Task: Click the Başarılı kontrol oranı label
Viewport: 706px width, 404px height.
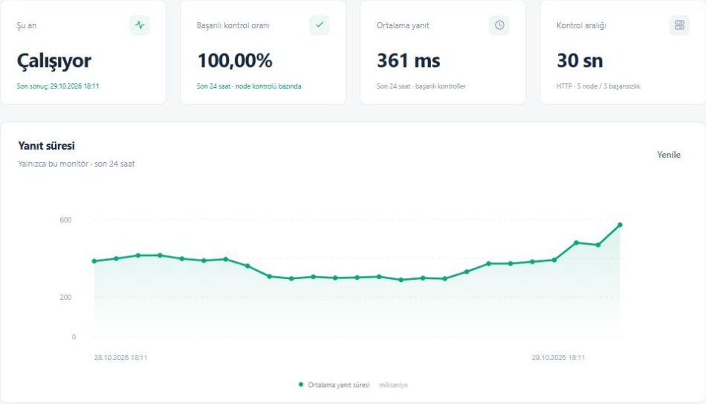Action: [233, 25]
